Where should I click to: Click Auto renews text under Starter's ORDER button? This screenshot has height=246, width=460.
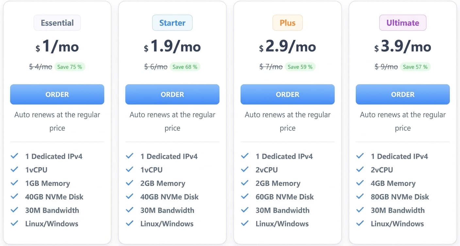(172, 121)
